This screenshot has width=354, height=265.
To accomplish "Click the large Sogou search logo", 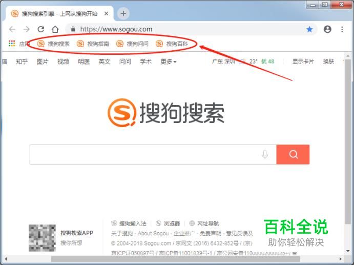I will point(166,113).
